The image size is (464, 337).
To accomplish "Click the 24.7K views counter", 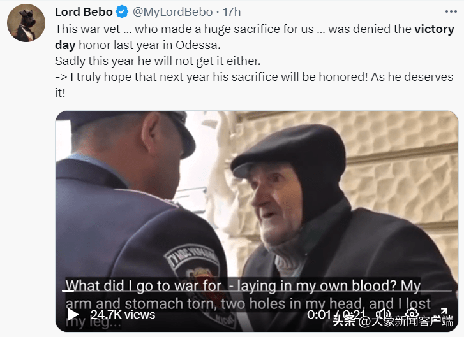I will pos(123,315).
